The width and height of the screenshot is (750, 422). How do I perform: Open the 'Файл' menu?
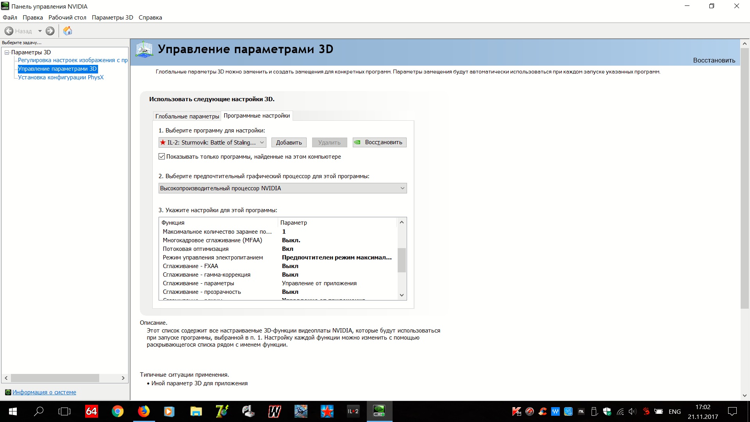pyautogui.click(x=10, y=18)
